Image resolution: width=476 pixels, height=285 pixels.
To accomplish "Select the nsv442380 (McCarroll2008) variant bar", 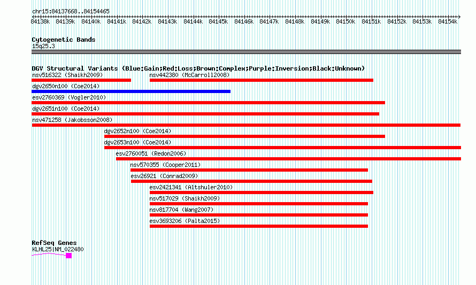I will [x=262, y=80].
